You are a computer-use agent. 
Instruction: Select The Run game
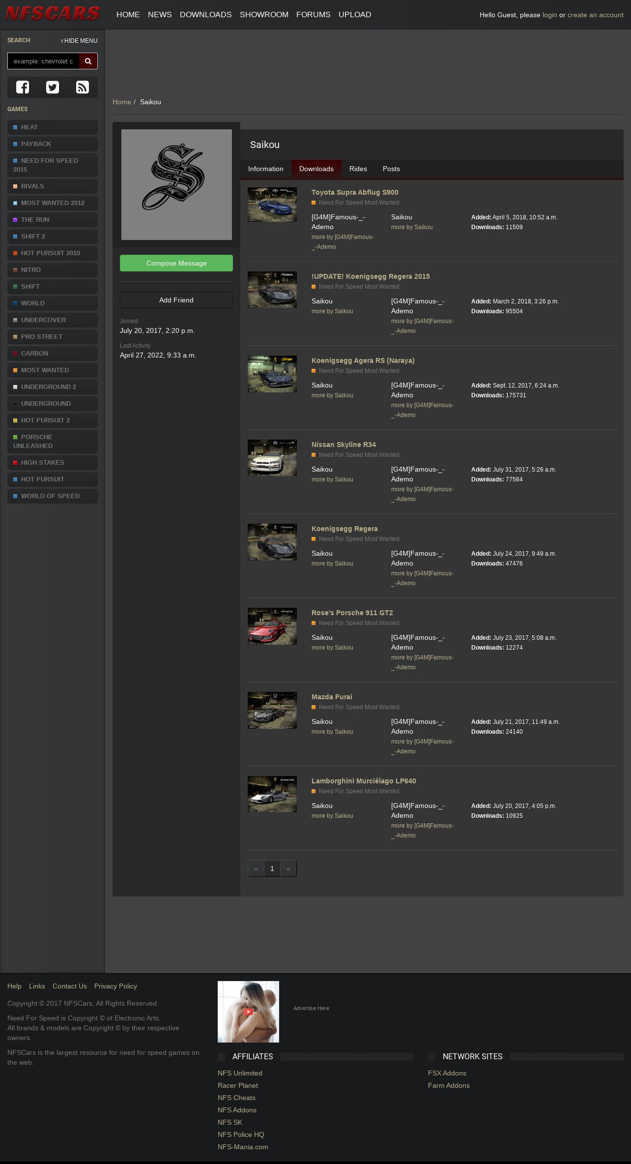53,220
